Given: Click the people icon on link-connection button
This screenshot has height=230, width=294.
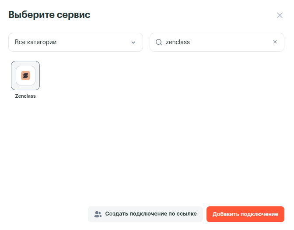Looking at the screenshot, I should coord(98,214).
